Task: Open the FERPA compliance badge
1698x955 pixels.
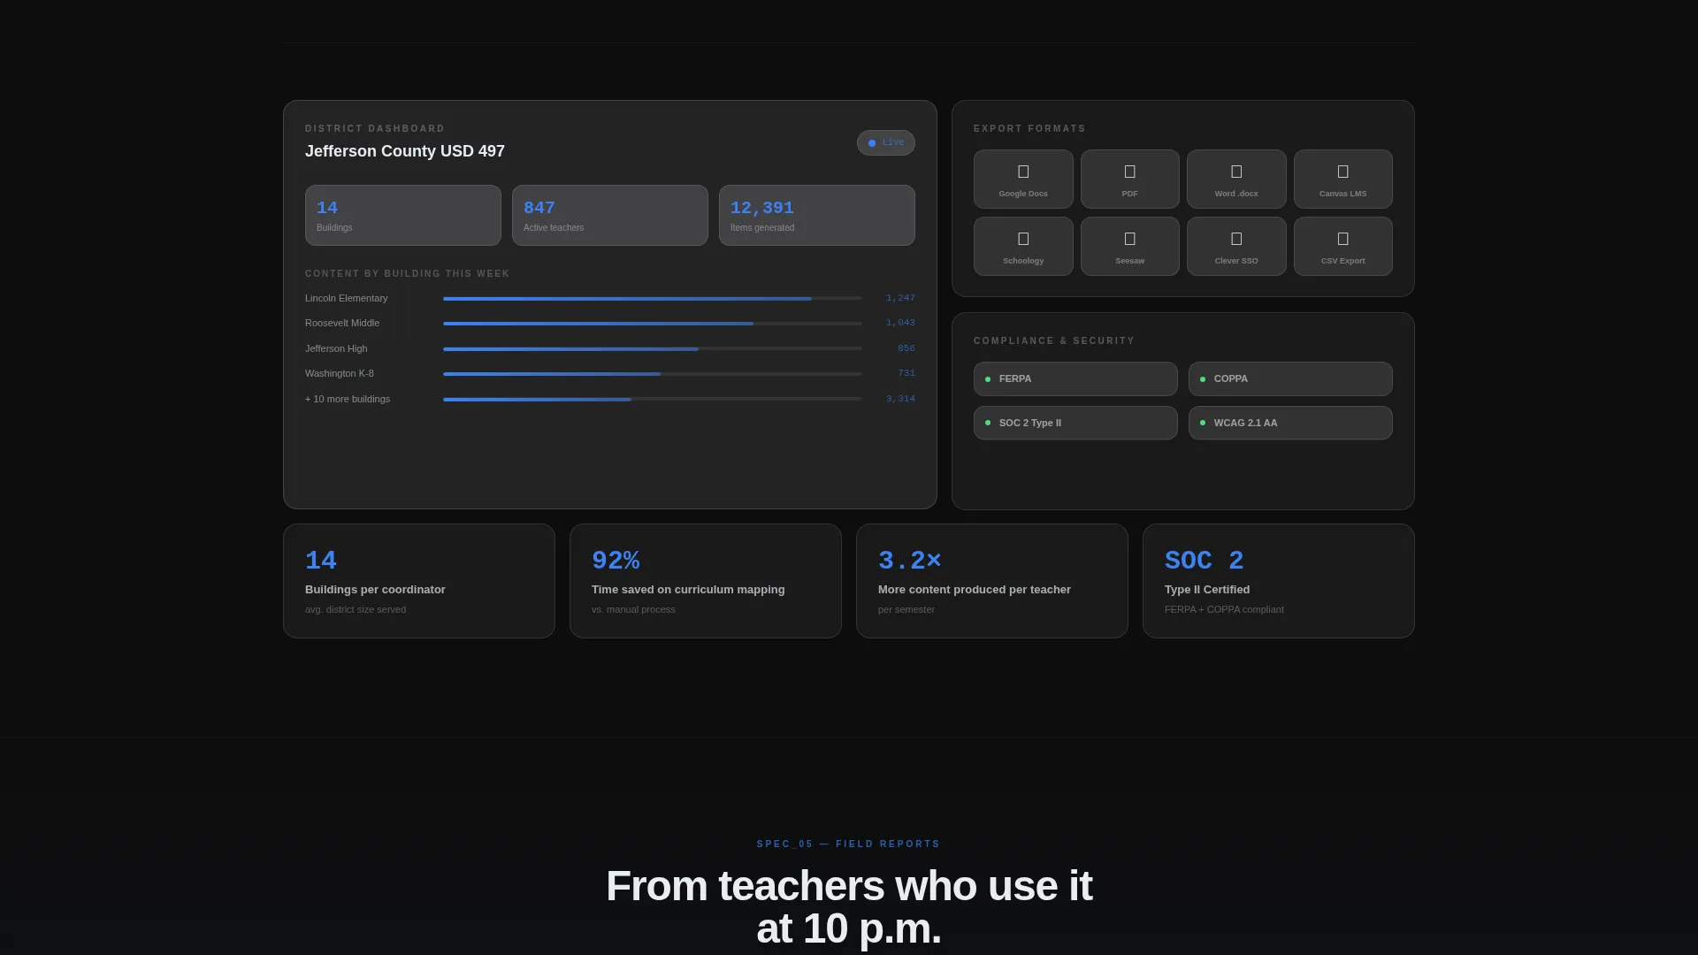Action: pos(1075,378)
